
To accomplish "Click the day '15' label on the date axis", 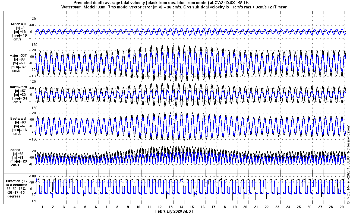I will (192, 207).
